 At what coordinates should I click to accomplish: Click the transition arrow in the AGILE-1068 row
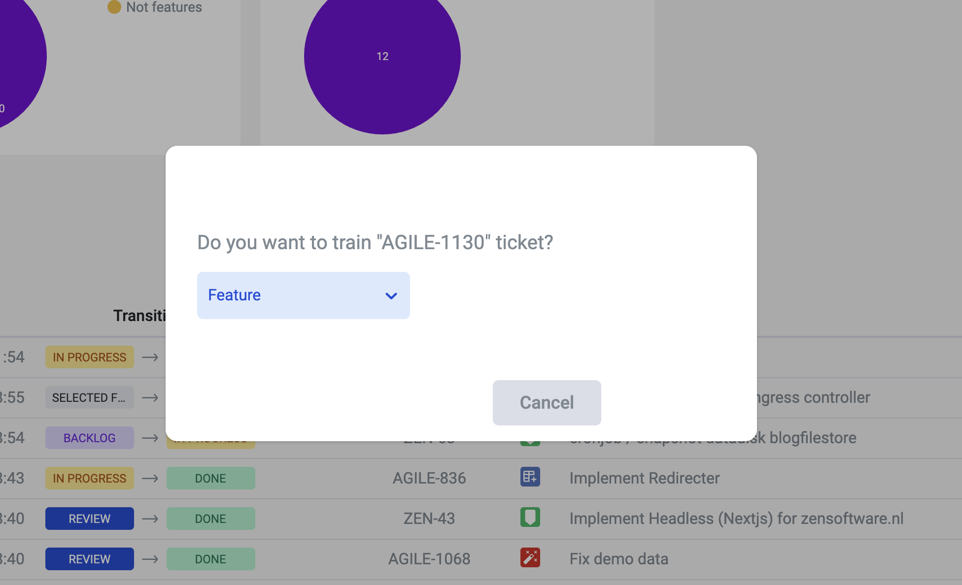click(x=150, y=559)
